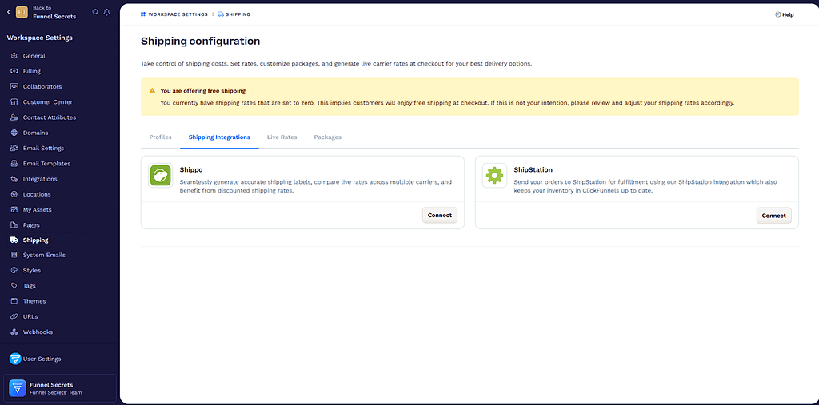819x405 pixels.
Task: Click the URLs link icon
Action: tap(14, 316)
